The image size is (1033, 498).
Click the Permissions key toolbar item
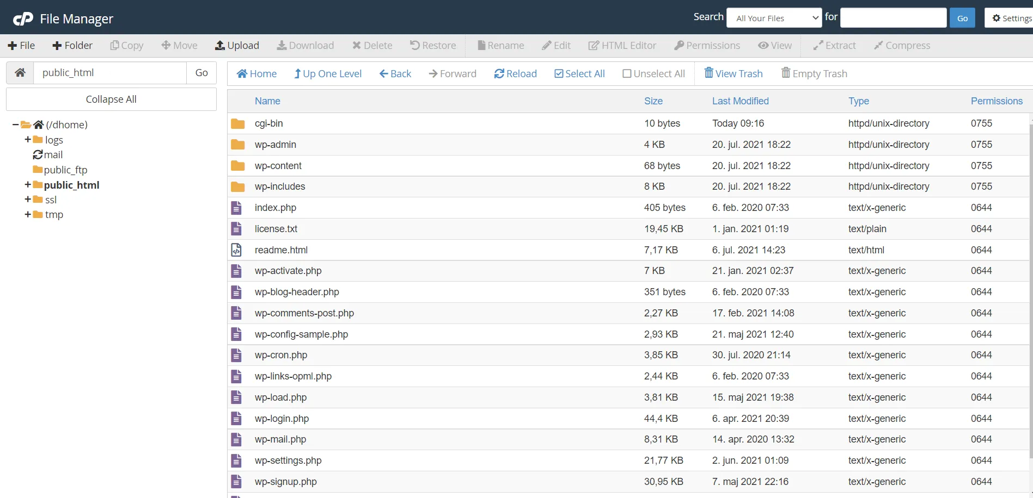point(707,46)
